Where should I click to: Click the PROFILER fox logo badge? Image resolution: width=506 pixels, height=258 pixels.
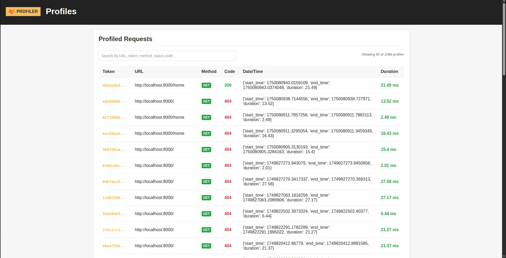pos(23,12)
